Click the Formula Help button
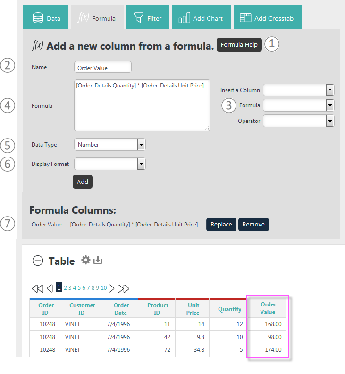345x374 pixels. [239, 44]
